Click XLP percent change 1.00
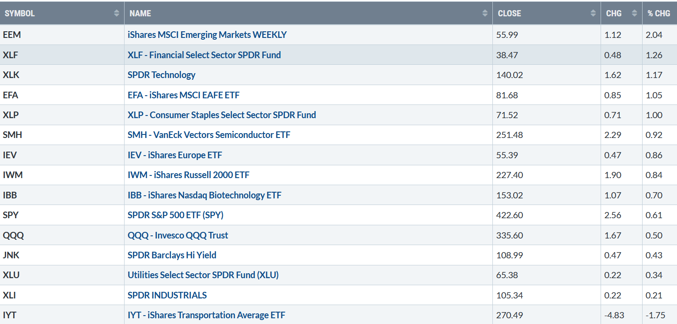Image resolution: width=677 pixels, height=324 pixels. pos(655,115)
